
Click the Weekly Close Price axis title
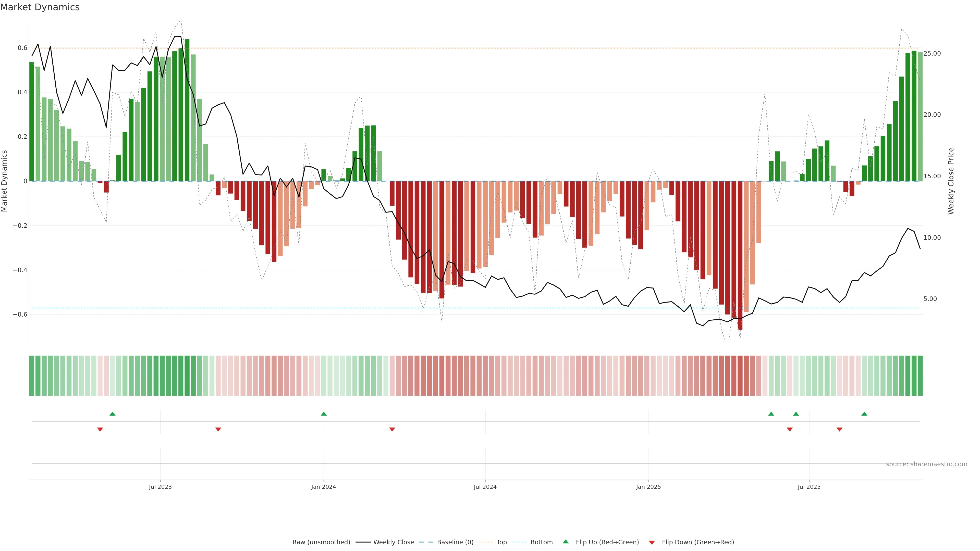(951, 181)
